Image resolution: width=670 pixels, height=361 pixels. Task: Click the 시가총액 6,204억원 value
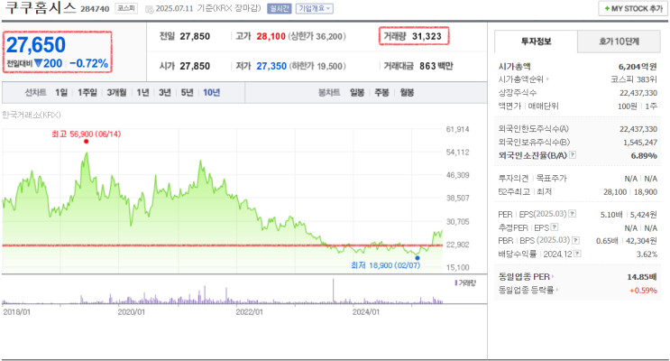[x=638, y=66]
